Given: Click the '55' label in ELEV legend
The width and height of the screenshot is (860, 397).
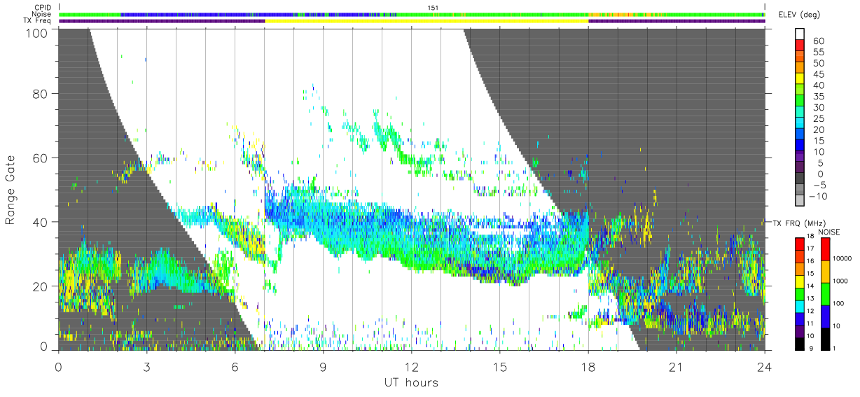Looking at the screenshot, I should (819, 52).
